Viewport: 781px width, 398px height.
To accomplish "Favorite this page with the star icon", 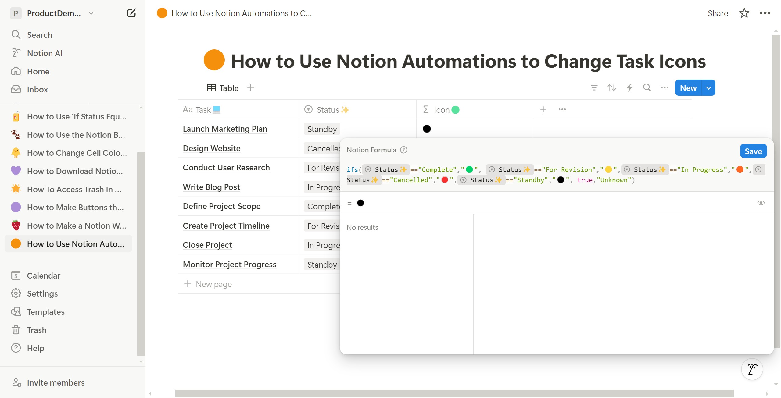I will click(744, 13).
